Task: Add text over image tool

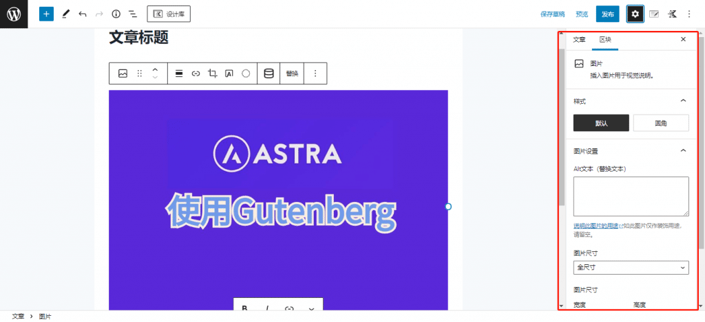Action: pos(229,73)
